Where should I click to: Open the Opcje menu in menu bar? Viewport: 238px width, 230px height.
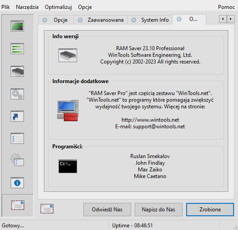pyautogui.click(x=85, y=7)
